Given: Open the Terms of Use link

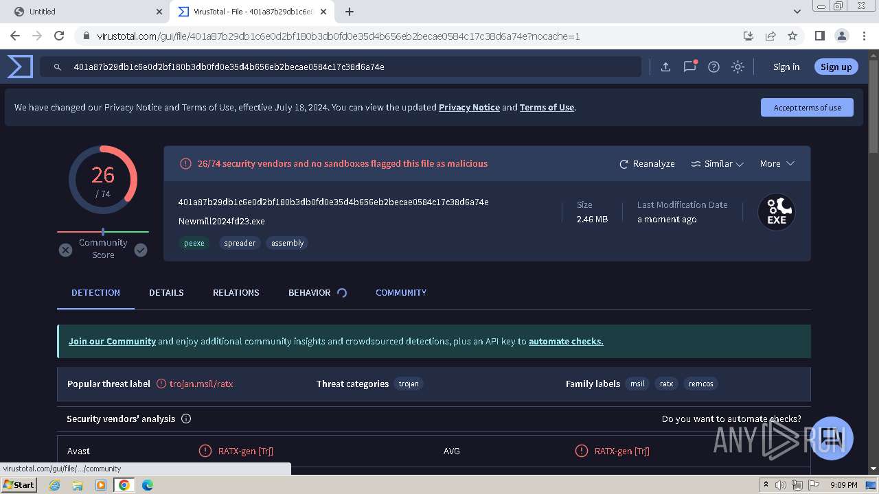Looking at the screenshot, I should pyautogui.click(x=547, y=108).
